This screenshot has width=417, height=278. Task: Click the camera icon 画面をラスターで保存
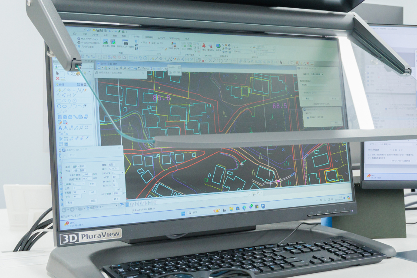(125, 43)
